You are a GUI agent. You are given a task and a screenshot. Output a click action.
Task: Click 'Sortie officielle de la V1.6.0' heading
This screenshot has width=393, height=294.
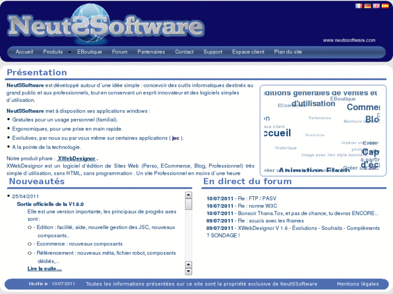[x=50, y=204]
